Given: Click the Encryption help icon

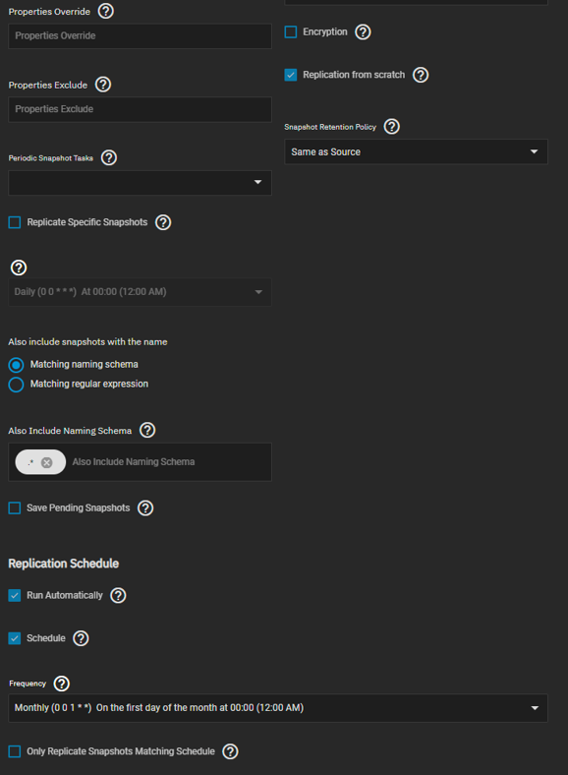Looking at the screenshot, I should pos(363,32).
